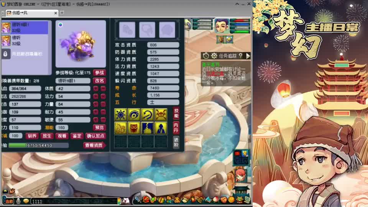The width and height of the screenshot is (368, 207).
Task: Click the golden beast buff icon under the avatar
Action: pos(221,39)
